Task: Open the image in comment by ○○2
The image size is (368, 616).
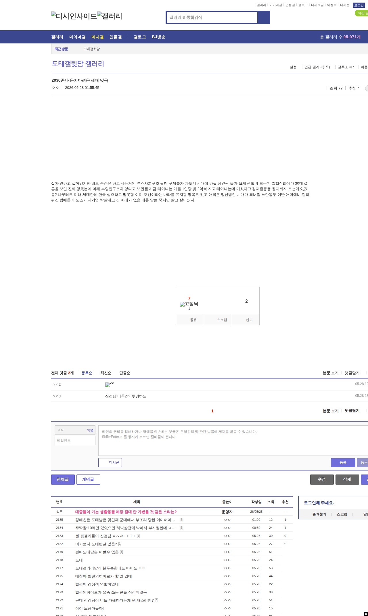Action: tap(110, 384)
